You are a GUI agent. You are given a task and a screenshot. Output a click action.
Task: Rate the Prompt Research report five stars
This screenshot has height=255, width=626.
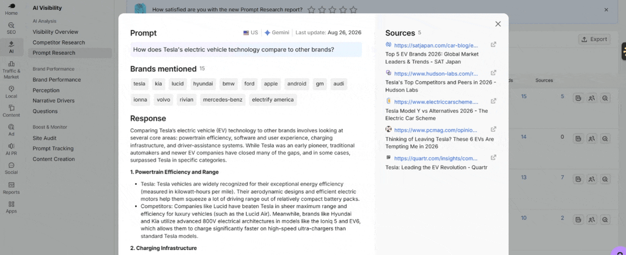tap(353, 10)
